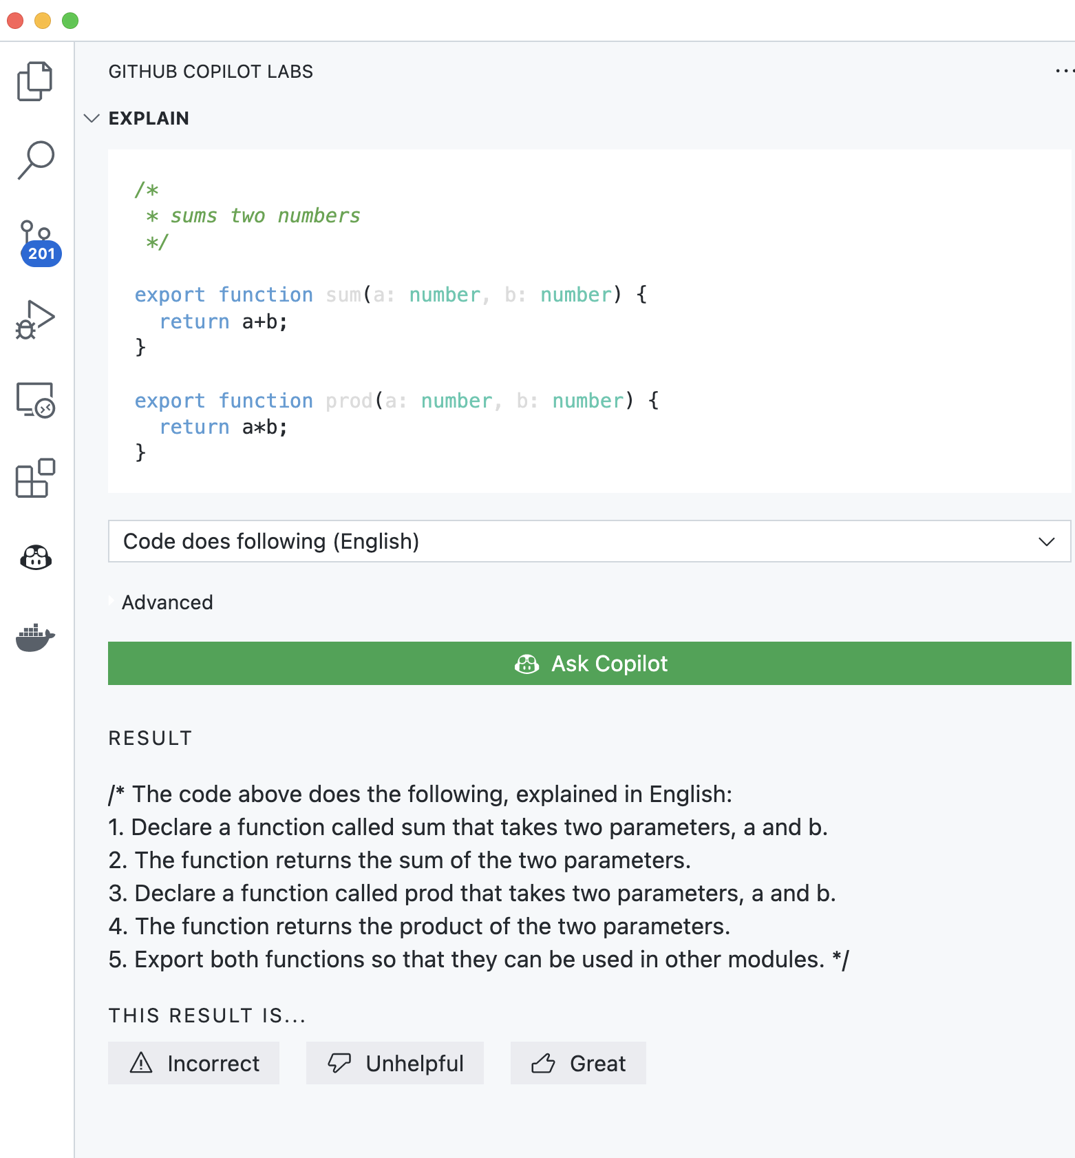Image resolution: width=1075 pixels, height=1158 pixels.
Task: Open the Extensions view icon
Action: point(35,478)
